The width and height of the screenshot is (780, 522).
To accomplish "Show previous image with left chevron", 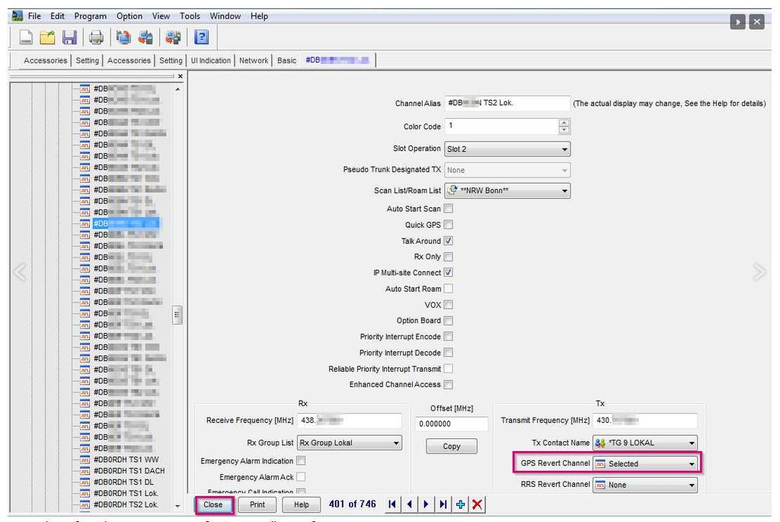I will coord(19,272).
